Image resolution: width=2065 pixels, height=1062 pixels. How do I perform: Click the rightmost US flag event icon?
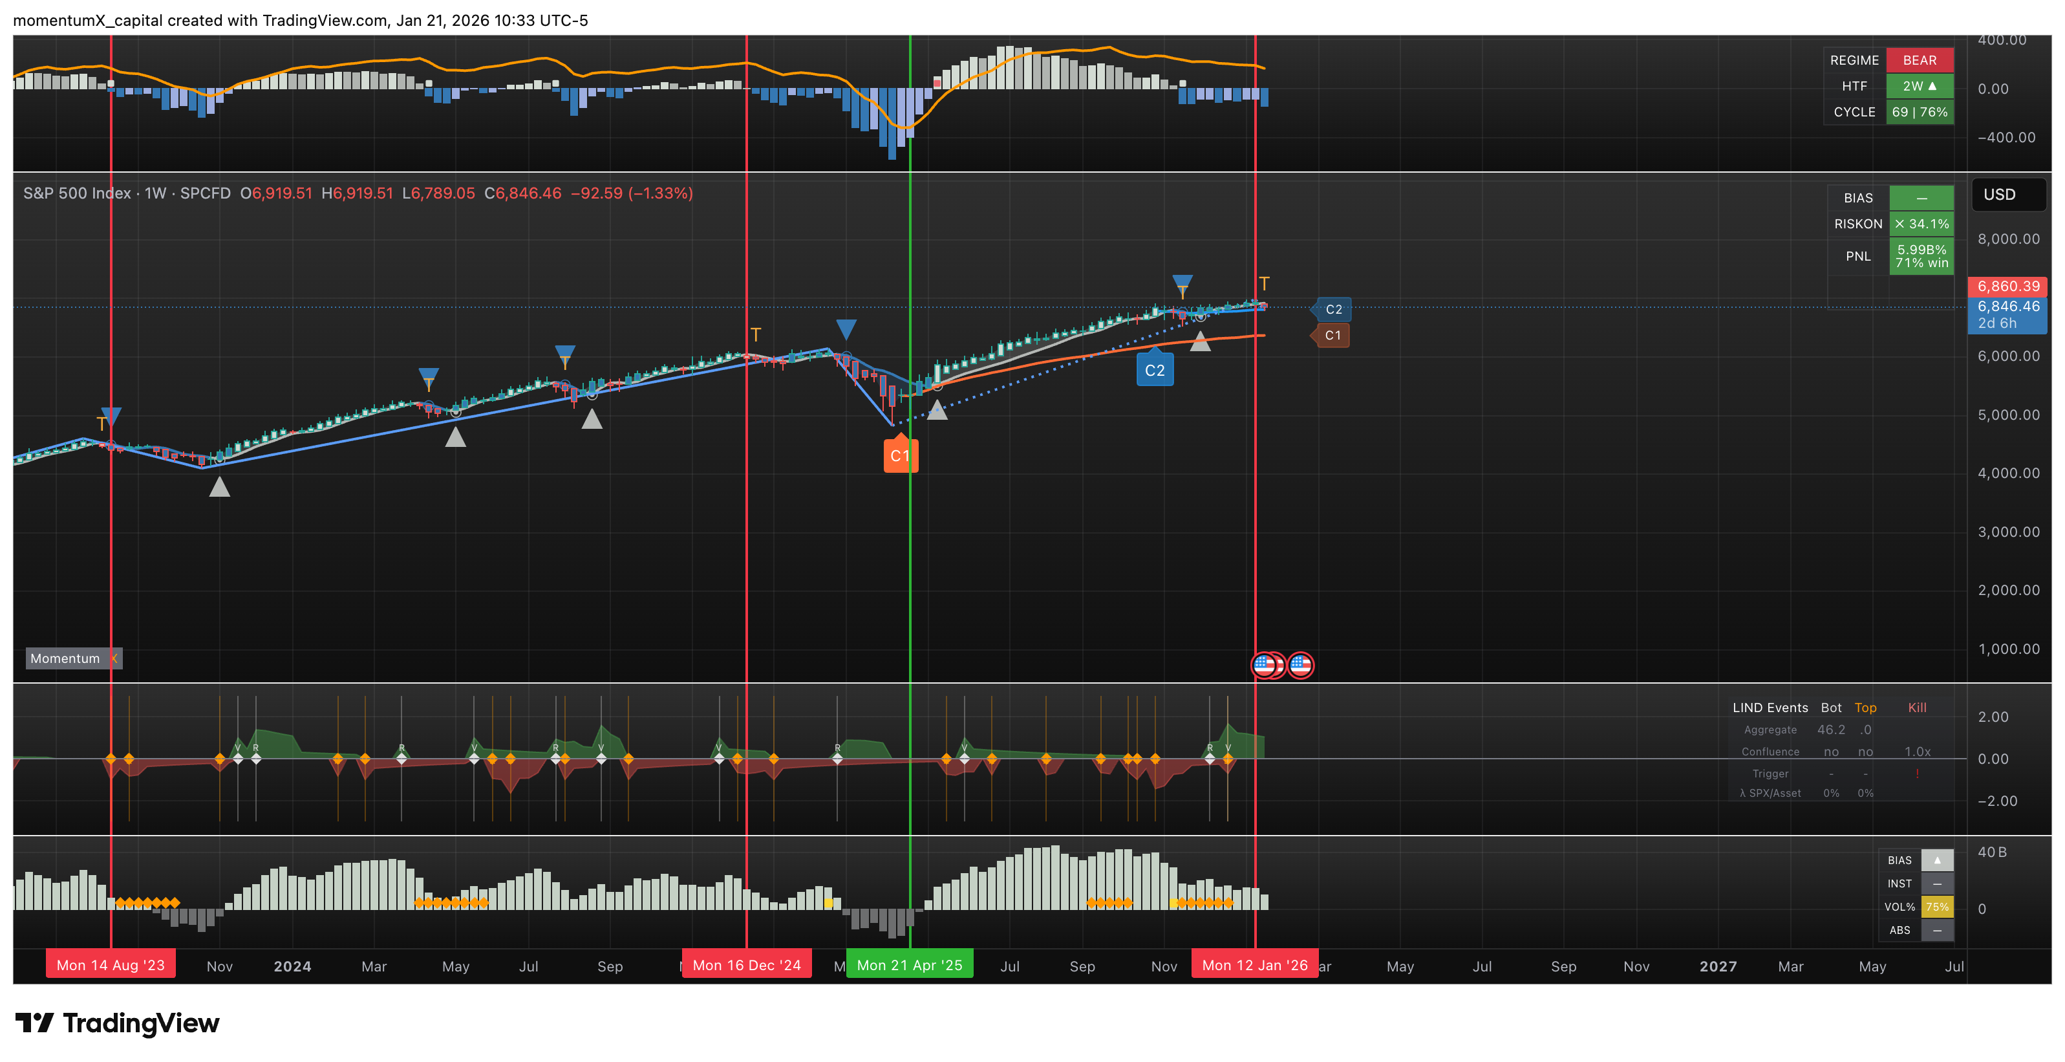[x=1300, y=665]
